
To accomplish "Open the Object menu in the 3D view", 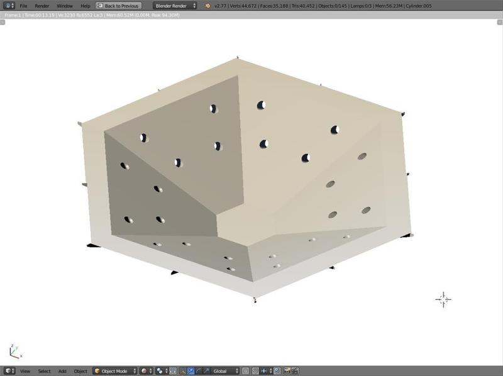I will click(79, 371).
